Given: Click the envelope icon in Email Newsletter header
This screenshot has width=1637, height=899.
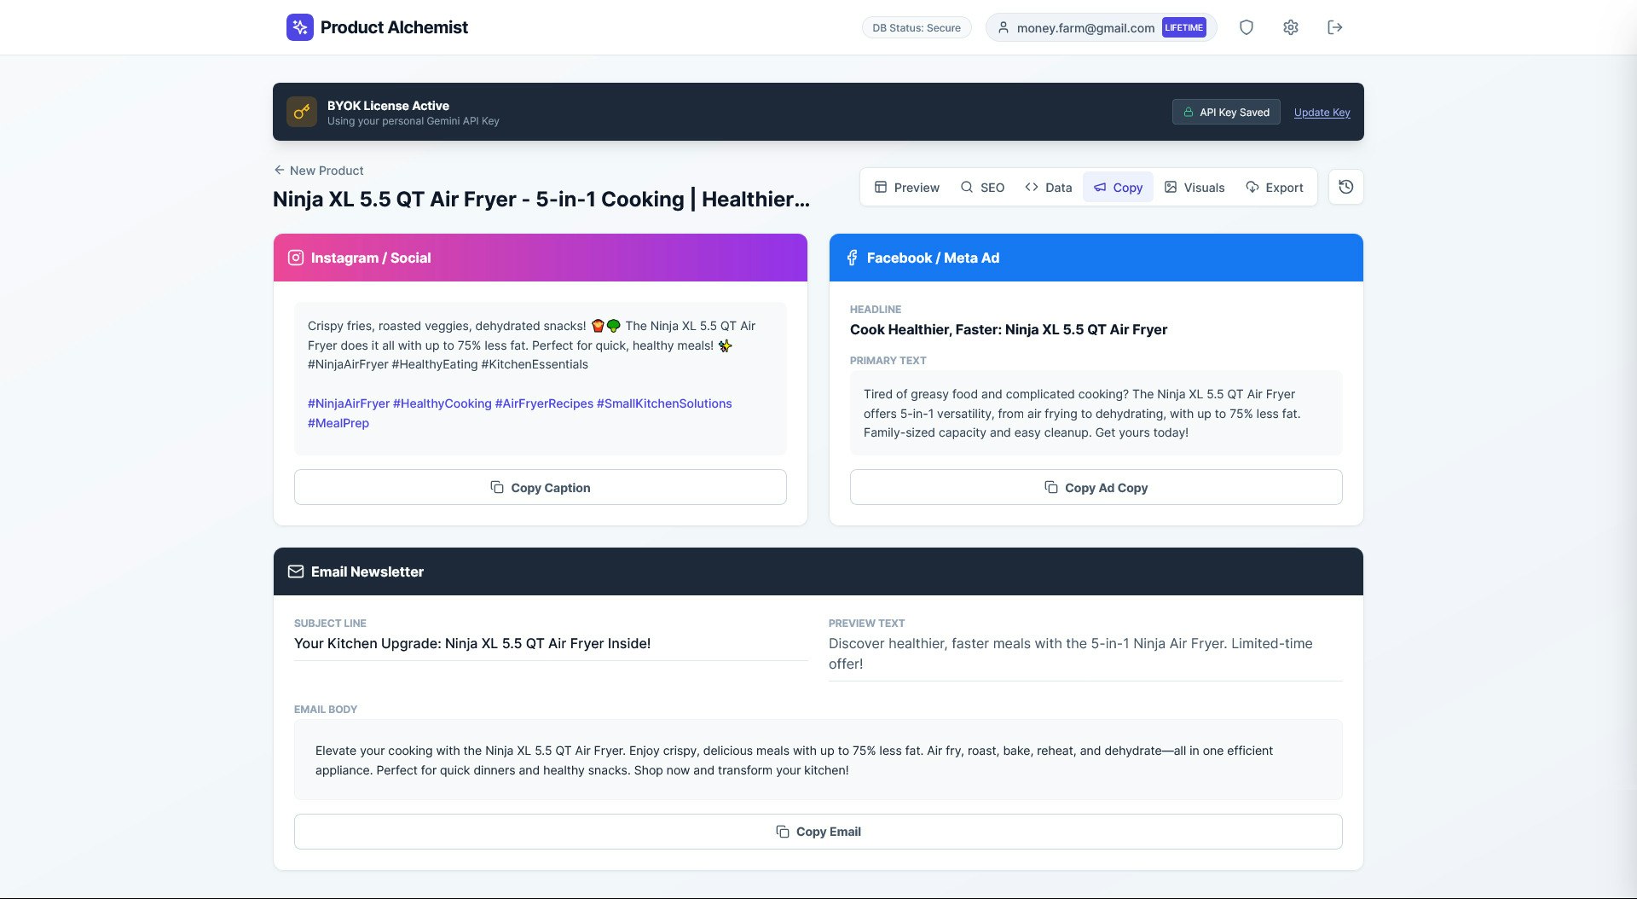Looking at the screenshot, I should tap(296, 571).
